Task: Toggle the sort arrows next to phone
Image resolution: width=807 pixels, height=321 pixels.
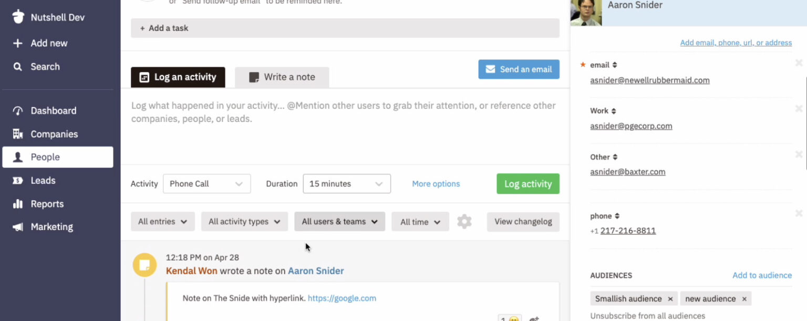Action: [x=617, y=215]
